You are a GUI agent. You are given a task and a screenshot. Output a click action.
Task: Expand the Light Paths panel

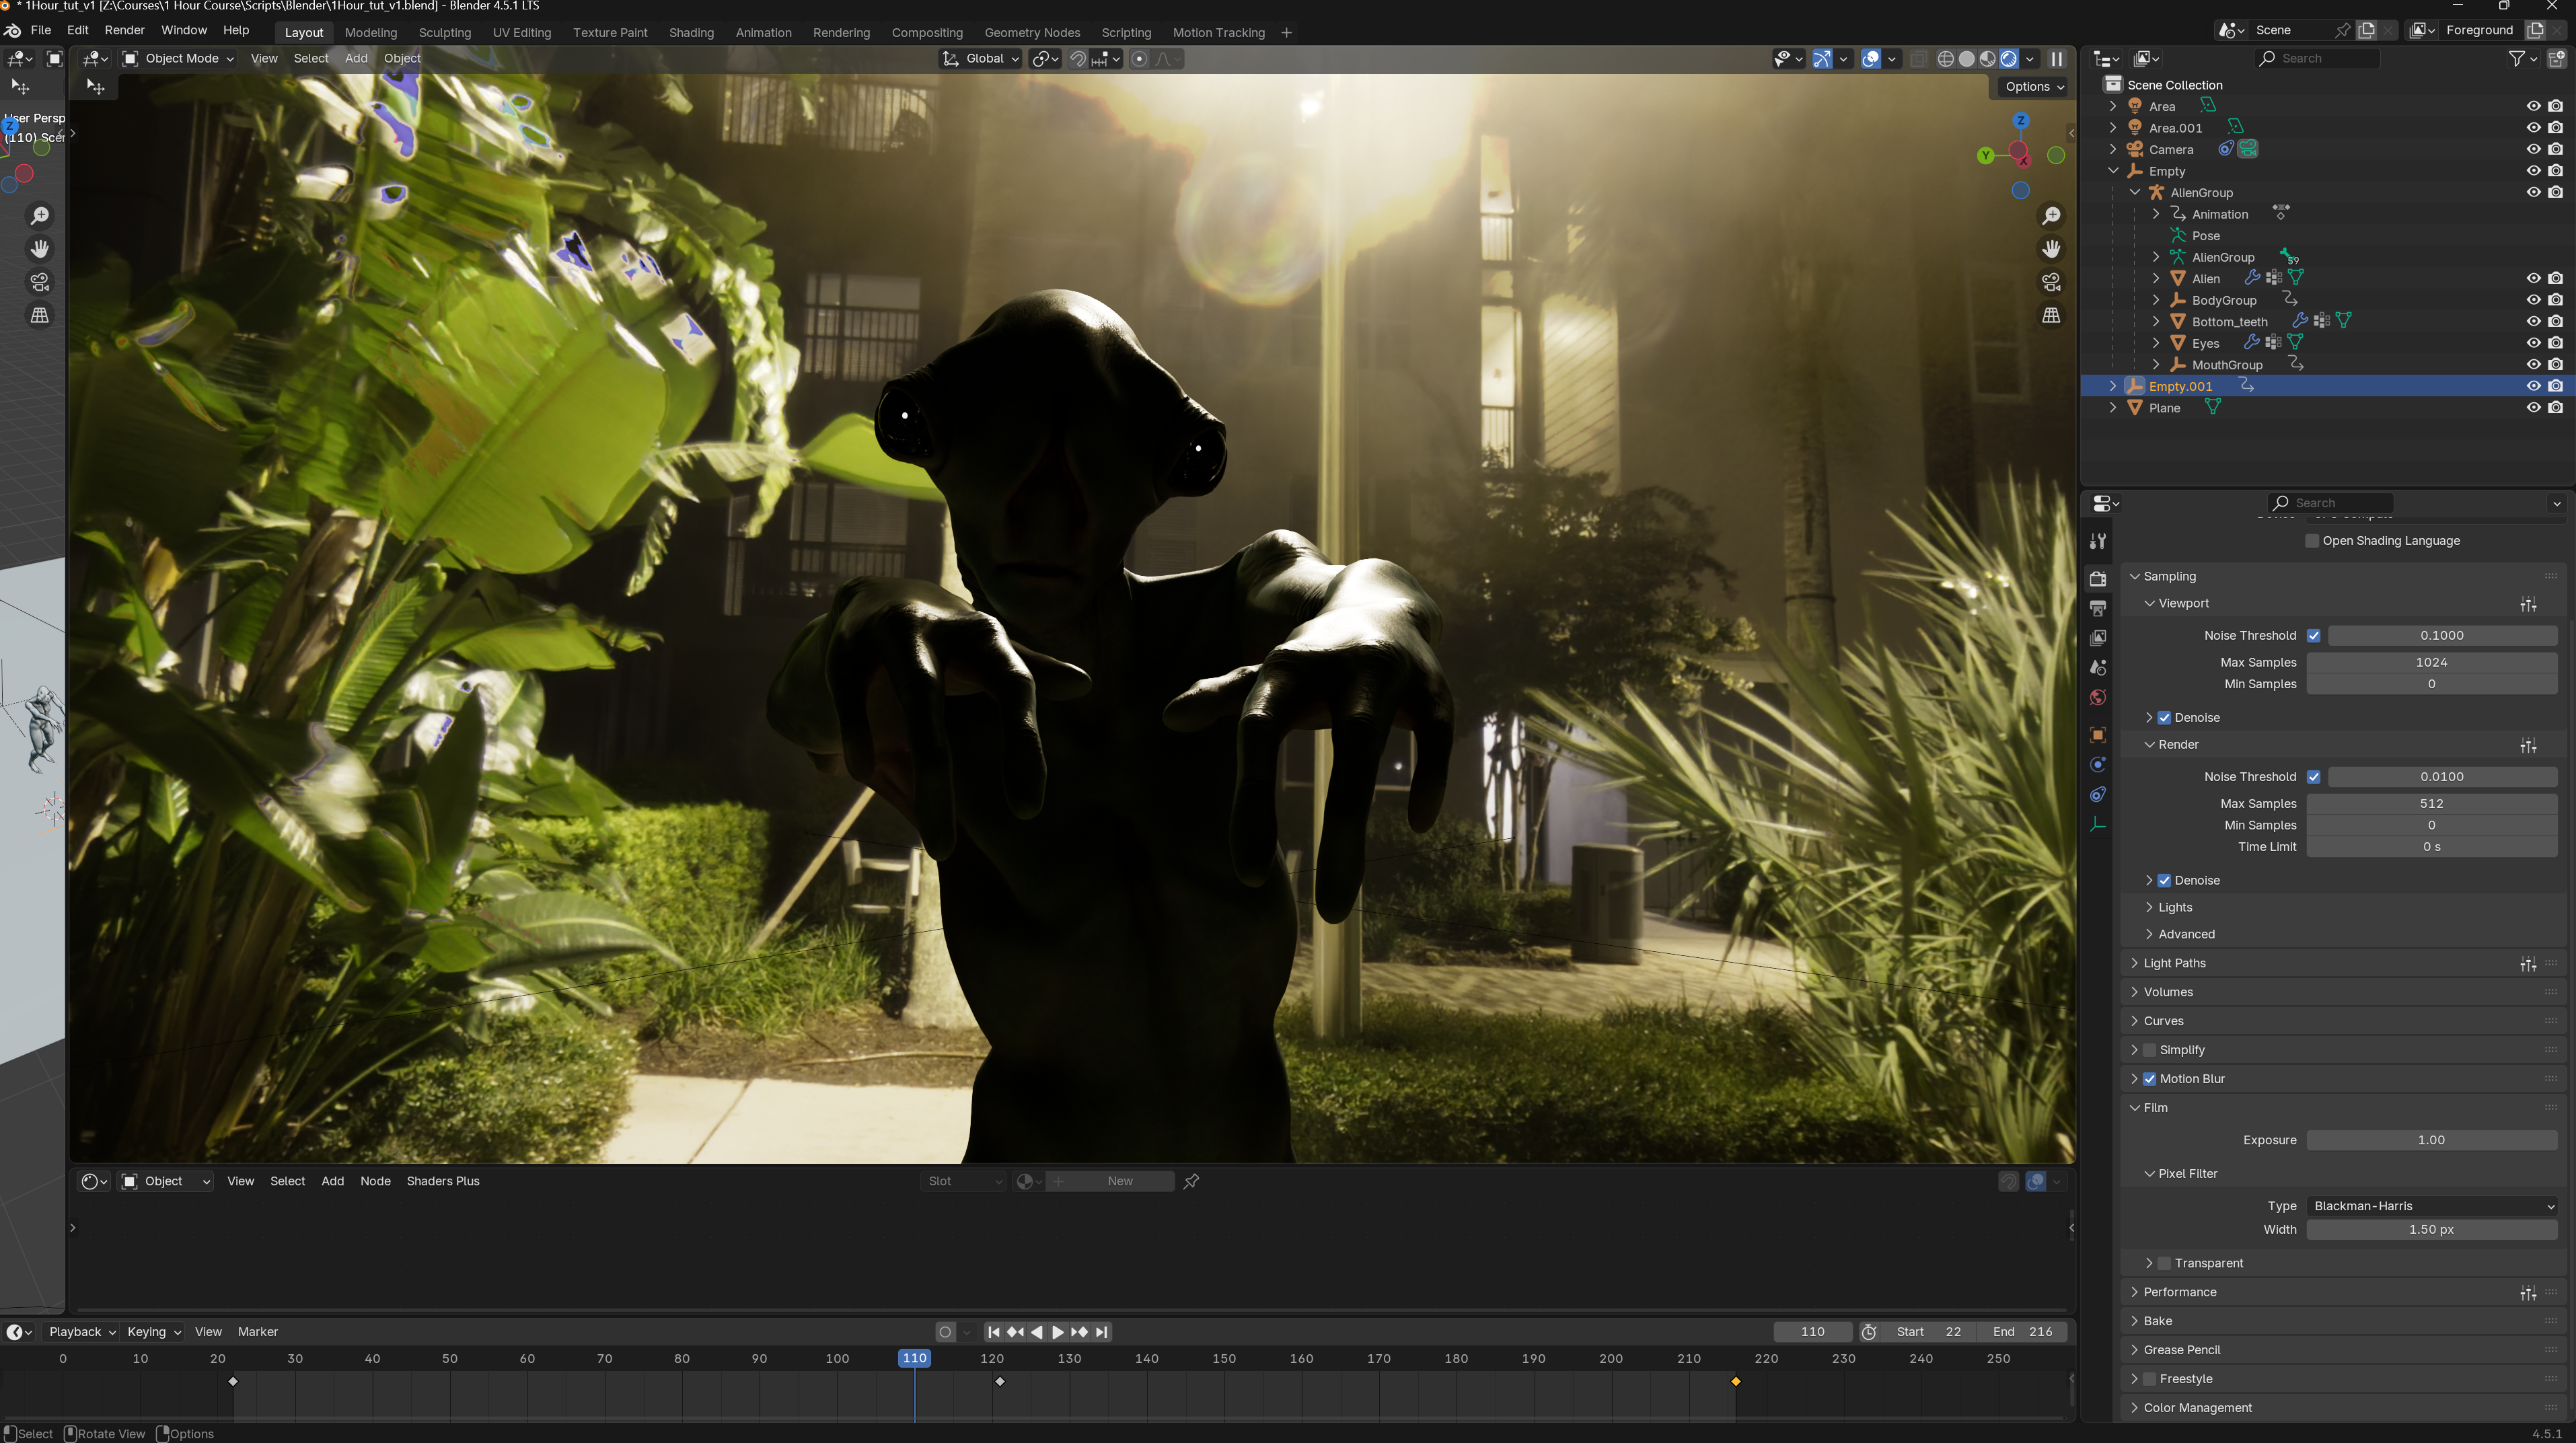tap(2174, 963)
